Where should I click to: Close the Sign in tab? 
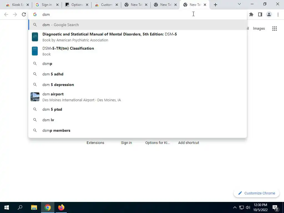click(57, 5)
